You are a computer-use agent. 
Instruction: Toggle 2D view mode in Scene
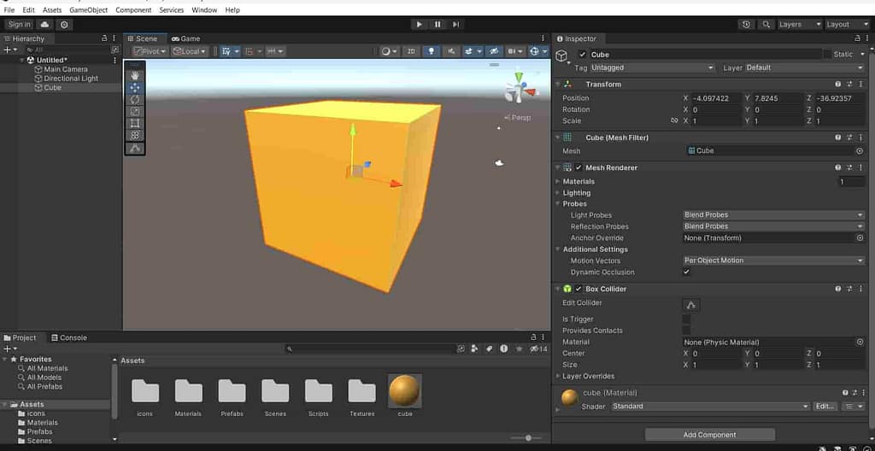click(x=411, y=51)
